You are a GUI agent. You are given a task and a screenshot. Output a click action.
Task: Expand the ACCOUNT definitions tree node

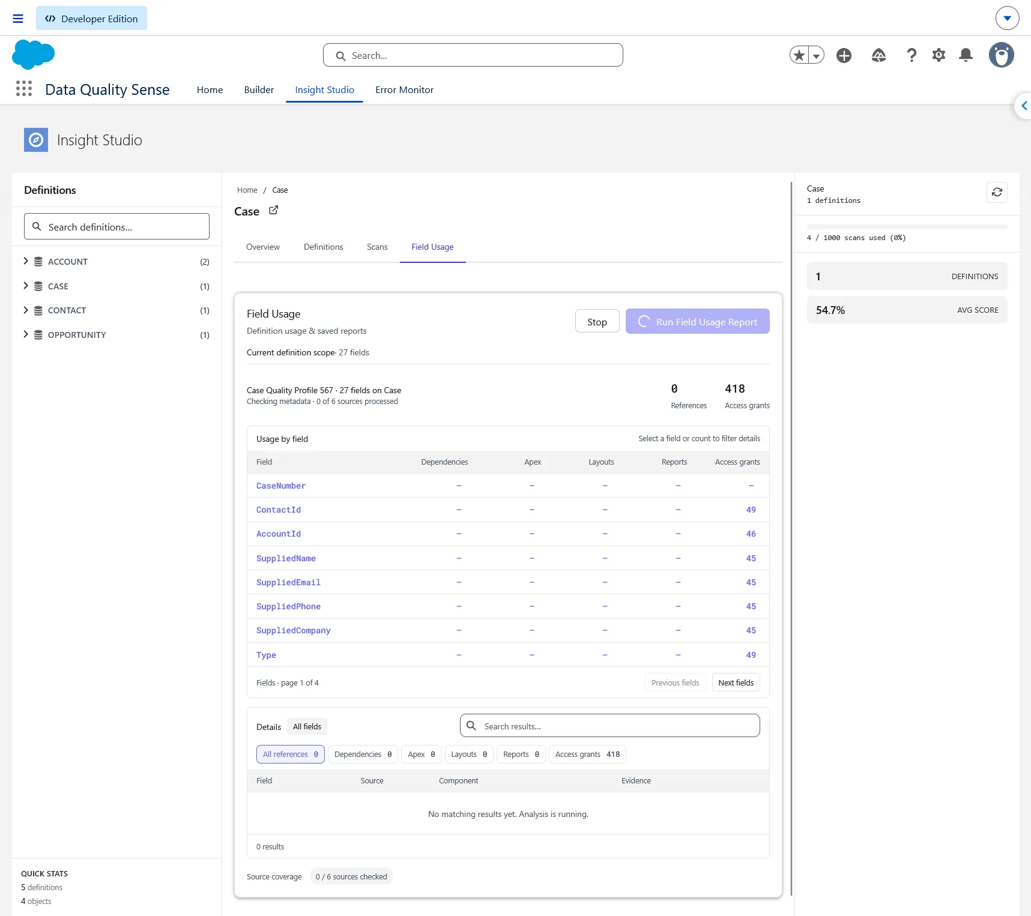click(26, 261)
